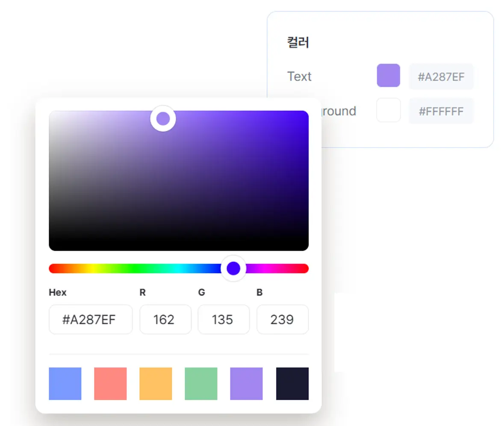504x426 pixels.
Task: Click the white Background color swatch
Action: coord(388,110)
